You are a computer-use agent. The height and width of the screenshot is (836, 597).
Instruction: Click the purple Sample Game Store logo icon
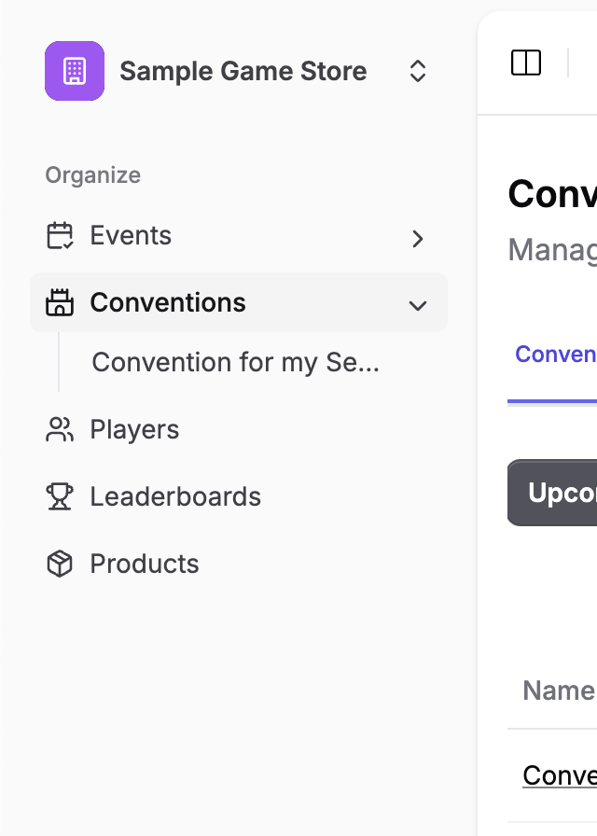point(75,71)
